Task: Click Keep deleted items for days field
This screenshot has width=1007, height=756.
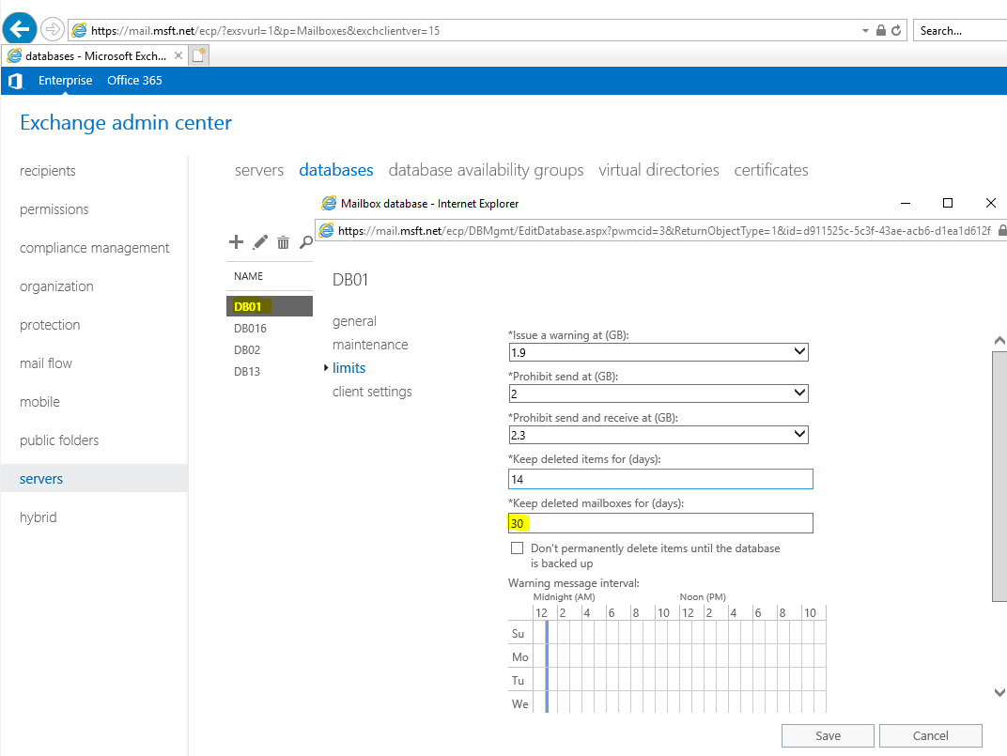Action: [x=660, y=479]
